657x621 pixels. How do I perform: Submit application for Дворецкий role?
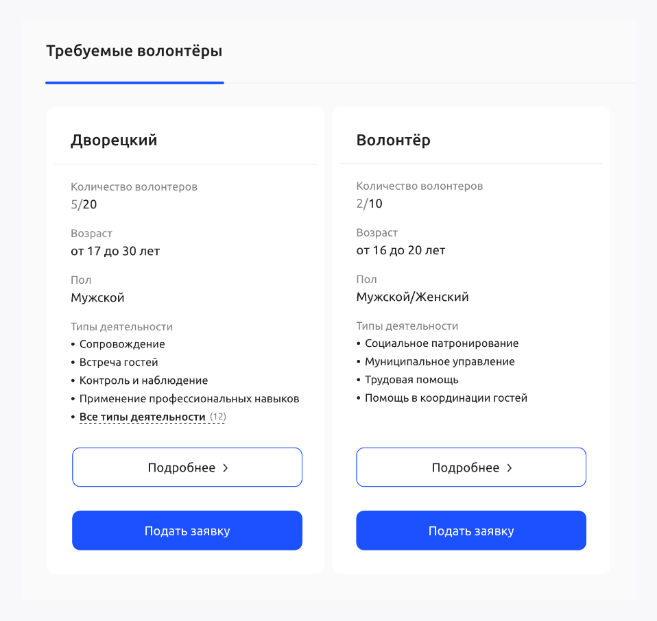tap(187, 531)
